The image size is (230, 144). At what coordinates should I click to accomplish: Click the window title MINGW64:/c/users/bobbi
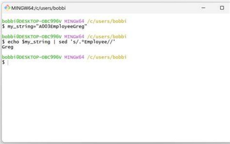38,8
